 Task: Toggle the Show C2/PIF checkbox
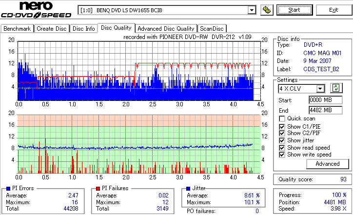282,133
